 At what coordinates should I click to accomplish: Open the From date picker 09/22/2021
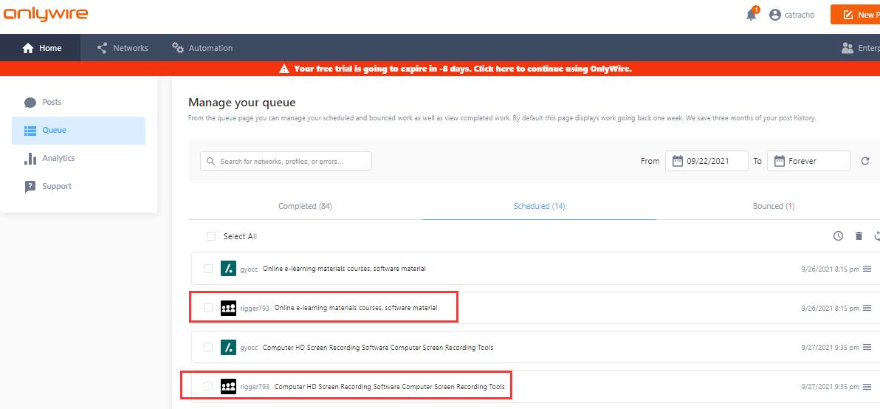(x=707, y=161)
